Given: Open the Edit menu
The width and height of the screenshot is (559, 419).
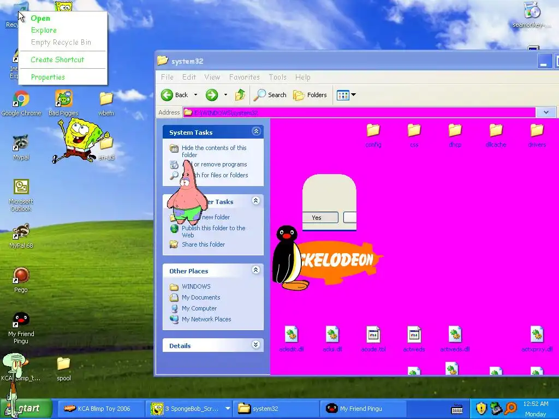Looking at the screenshot, I should [x=189, y=77].
